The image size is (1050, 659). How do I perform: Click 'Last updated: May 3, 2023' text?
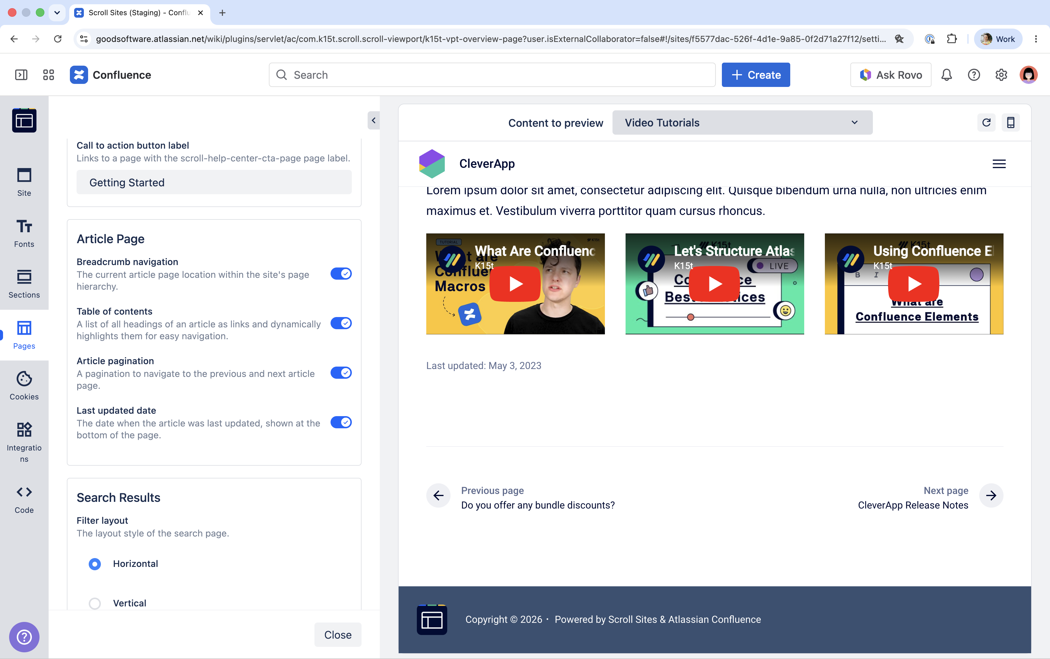tap(483, 366)
